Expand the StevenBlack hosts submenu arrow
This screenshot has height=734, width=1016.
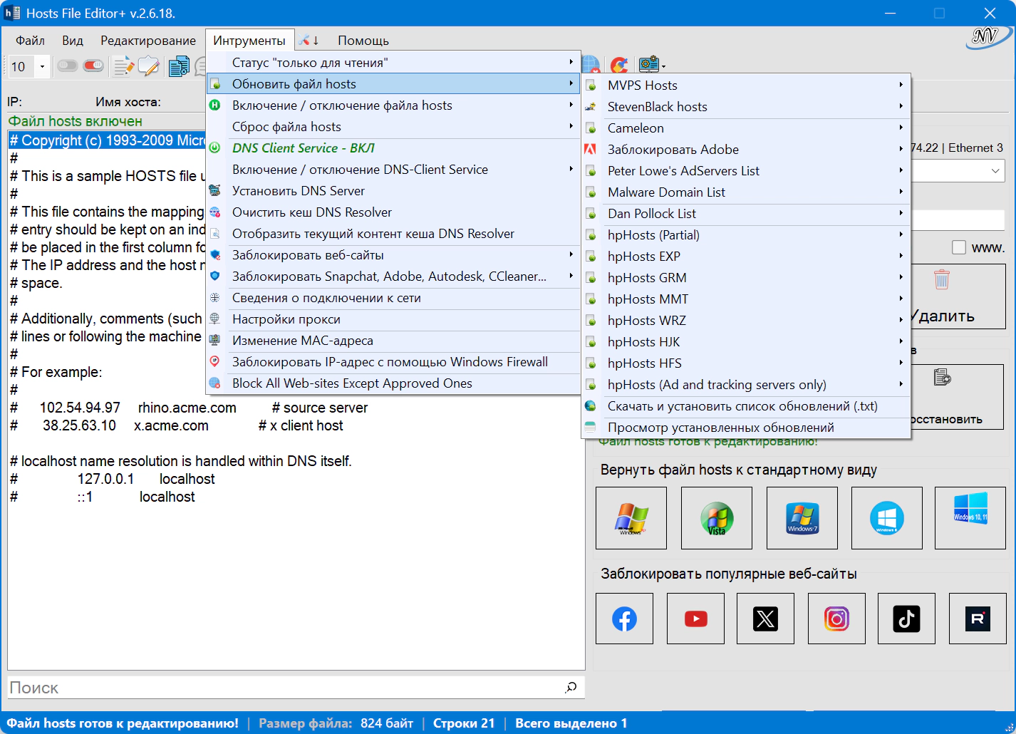(x=901, y=106)
